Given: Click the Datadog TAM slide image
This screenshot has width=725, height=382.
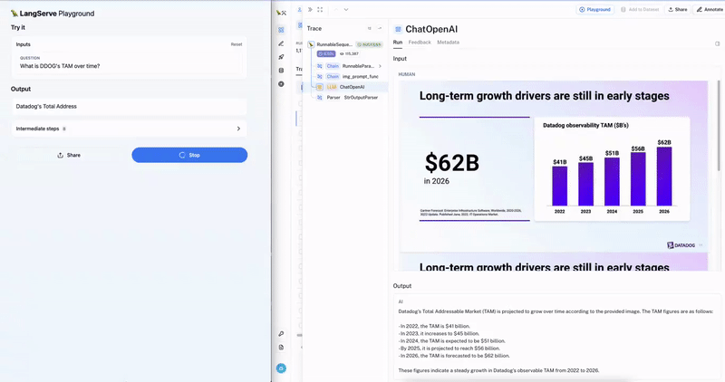Looking at the screenshot, I should (x=554, y=167).
